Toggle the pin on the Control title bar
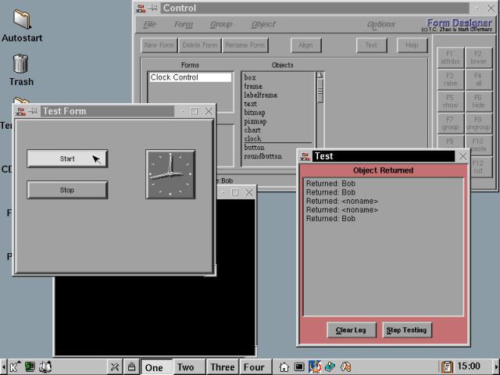This screenshot has height=375, width=500. tap(152, 8)
